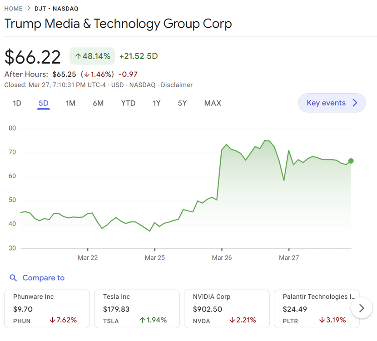The height and width of the screenshot is (341, 377).
Task: Click the chevron inside Key events button
Action: click(x=355, y=103)
